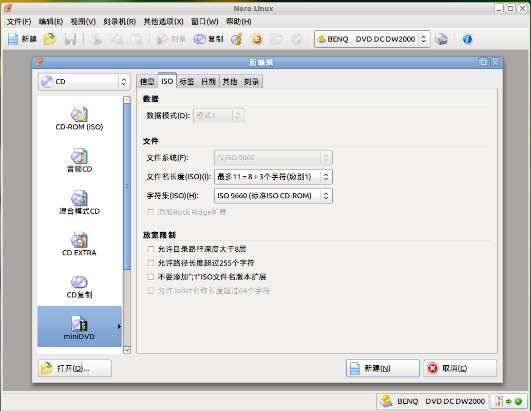This screenshot has height=411, width=531.
Task: Open the 文件系统 dropdown
Action: pyautogui.click(x=273, y=158)
